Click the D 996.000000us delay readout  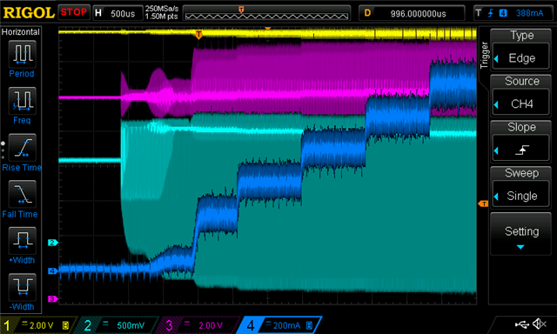(x=412, y=14)
